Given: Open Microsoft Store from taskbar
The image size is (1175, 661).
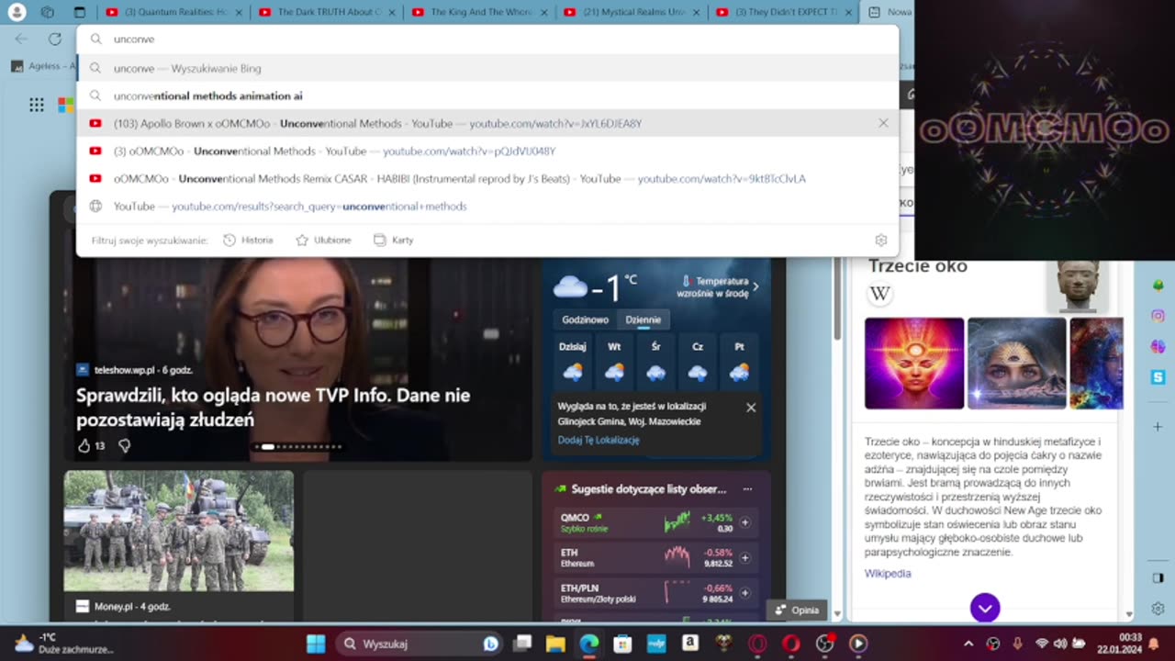Looking at the screenshot, I should [x=622, y=644].
